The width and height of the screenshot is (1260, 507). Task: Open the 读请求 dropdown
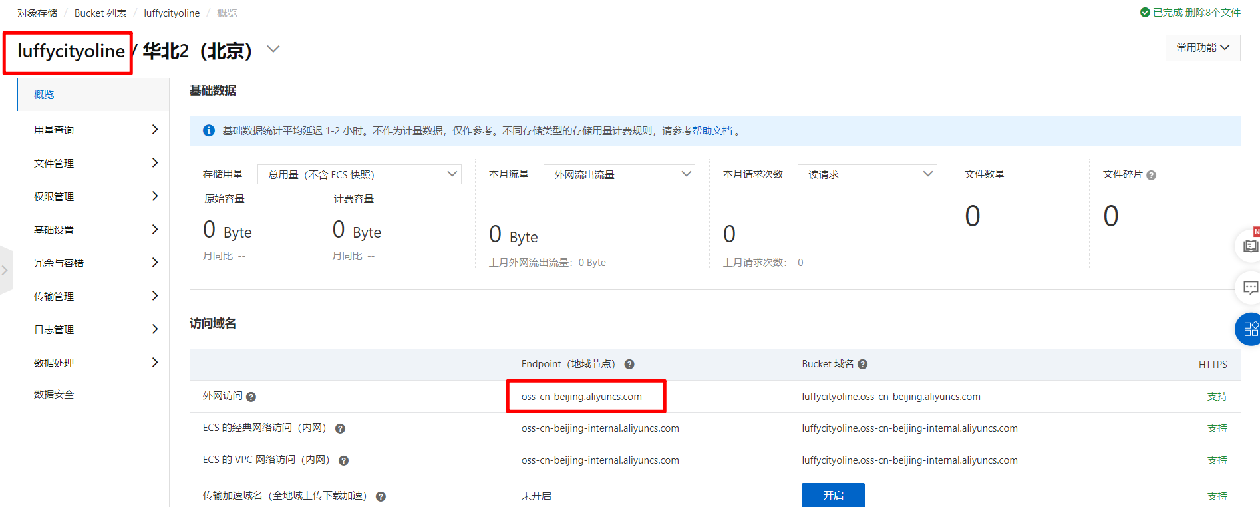click(867, 174)
